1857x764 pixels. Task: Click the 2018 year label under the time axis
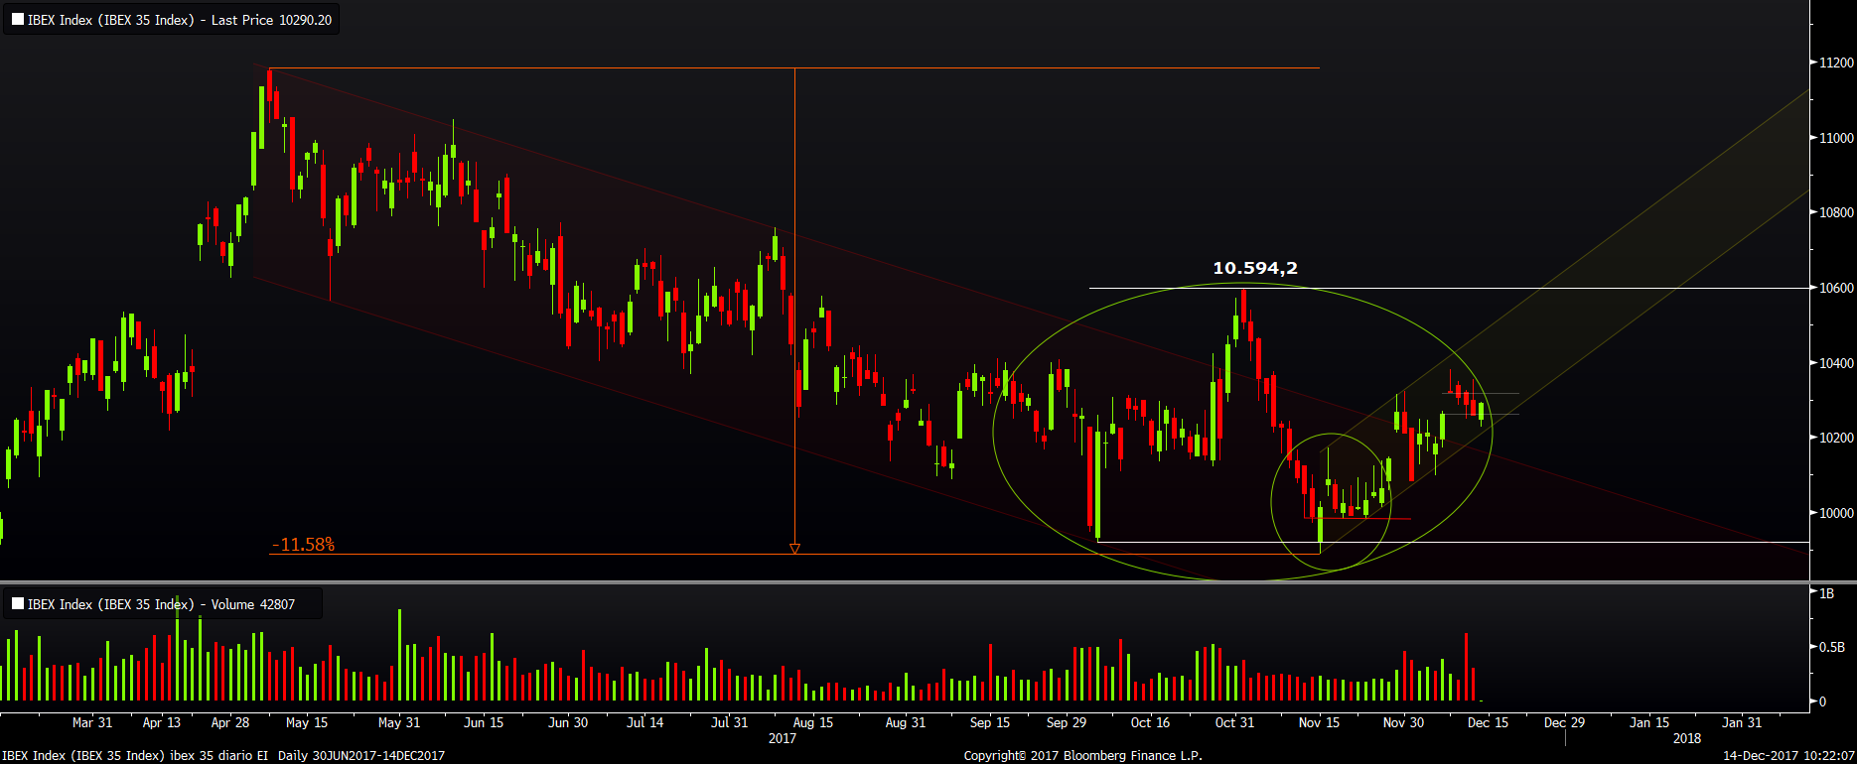tap(1687, 738)
